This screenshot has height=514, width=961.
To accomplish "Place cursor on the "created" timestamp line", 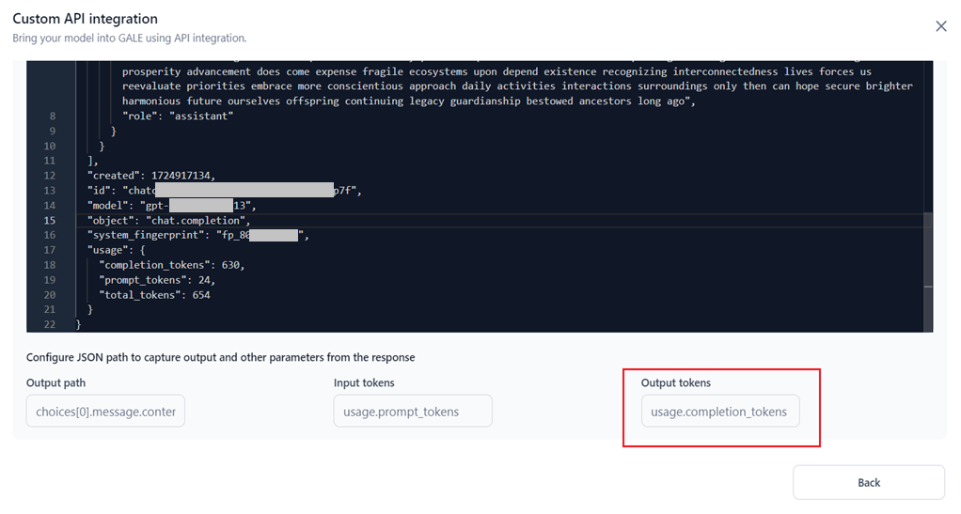I will (x=150, y=176).
